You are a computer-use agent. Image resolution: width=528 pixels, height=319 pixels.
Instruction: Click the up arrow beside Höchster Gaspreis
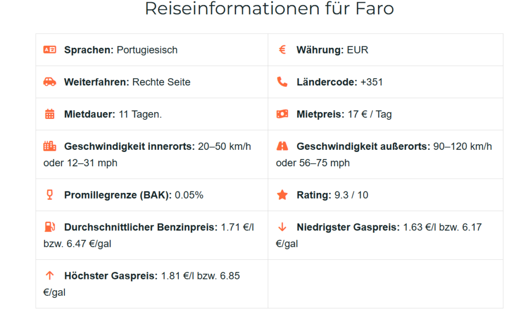pyautogui.click(x=49, y=276)
